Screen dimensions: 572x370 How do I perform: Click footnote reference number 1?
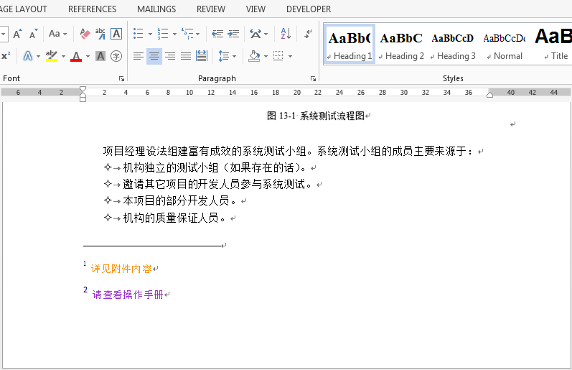[85, 263]
